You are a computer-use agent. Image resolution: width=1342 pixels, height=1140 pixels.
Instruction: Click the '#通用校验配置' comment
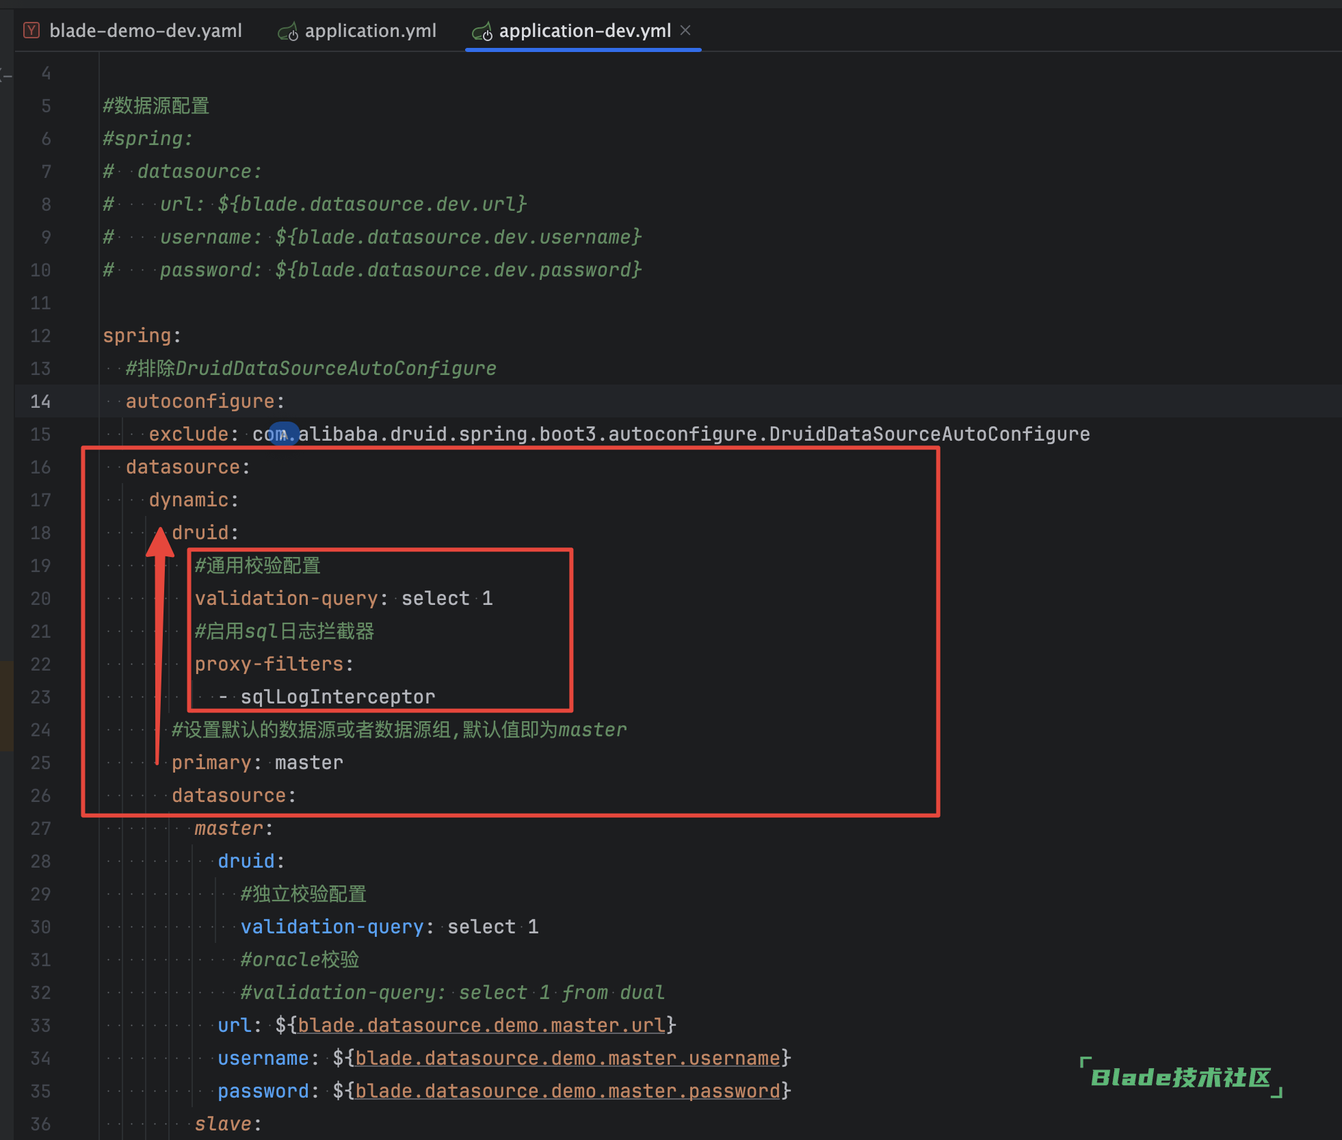pos(258,565)
